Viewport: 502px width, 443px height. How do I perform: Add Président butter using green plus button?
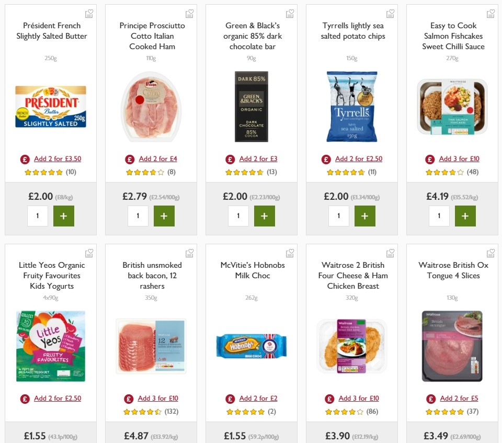pos(63,215)
